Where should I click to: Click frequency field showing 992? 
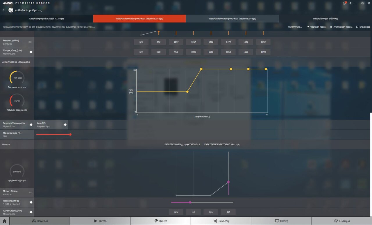[159, 42]
